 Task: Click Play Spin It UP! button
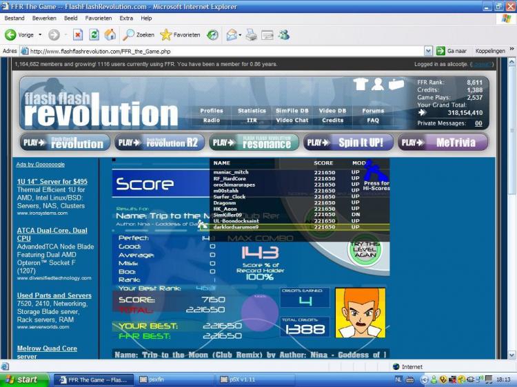348,143
